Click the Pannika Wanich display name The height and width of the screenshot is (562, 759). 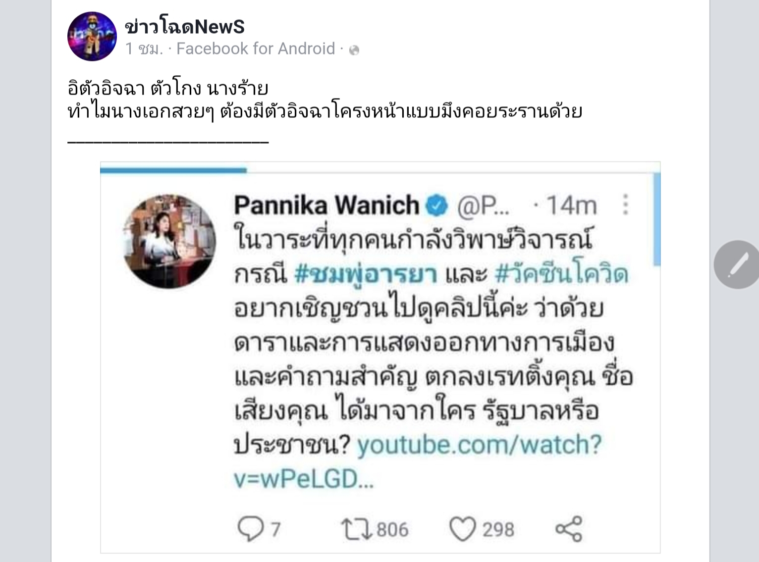pyautogui.click(x=326, y=205)
